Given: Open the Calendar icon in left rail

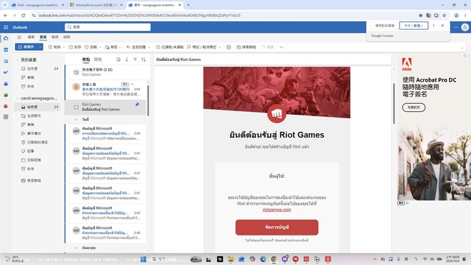Looking at the screenshot, I should pos(6,50).
